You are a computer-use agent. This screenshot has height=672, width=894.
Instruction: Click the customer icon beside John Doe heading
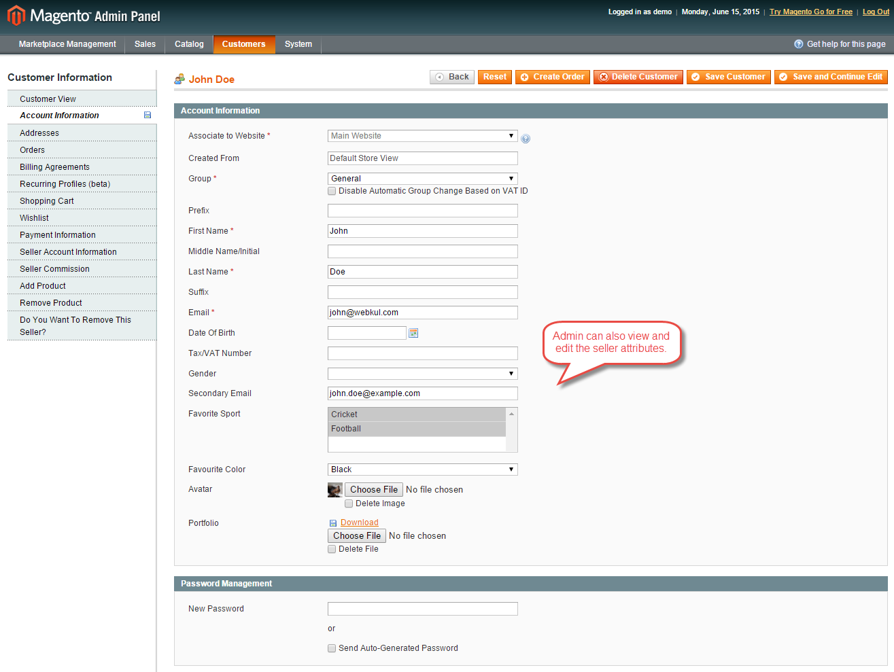point(179,78)
